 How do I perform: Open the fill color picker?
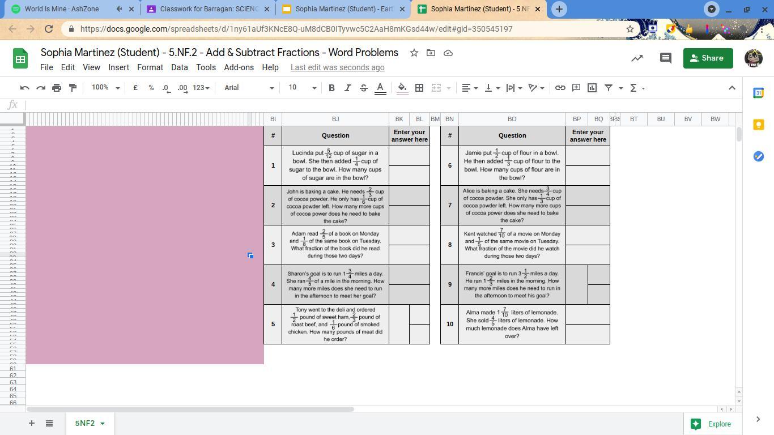point(402,88)
